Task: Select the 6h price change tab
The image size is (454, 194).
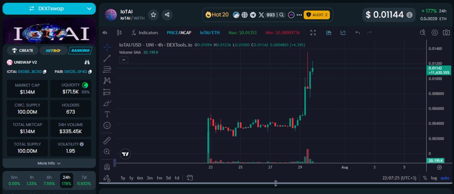Action: click(49, 180)
